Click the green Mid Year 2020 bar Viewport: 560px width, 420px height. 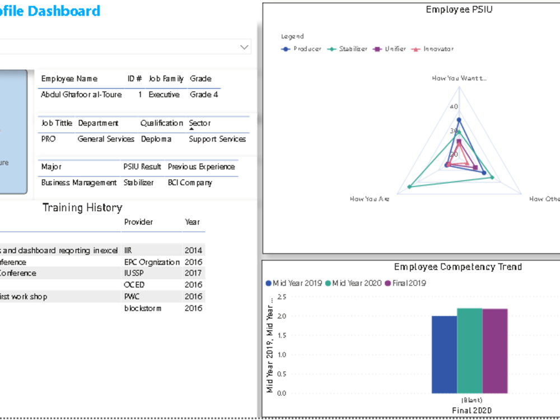pyautogui.click(x=470, y=351)
